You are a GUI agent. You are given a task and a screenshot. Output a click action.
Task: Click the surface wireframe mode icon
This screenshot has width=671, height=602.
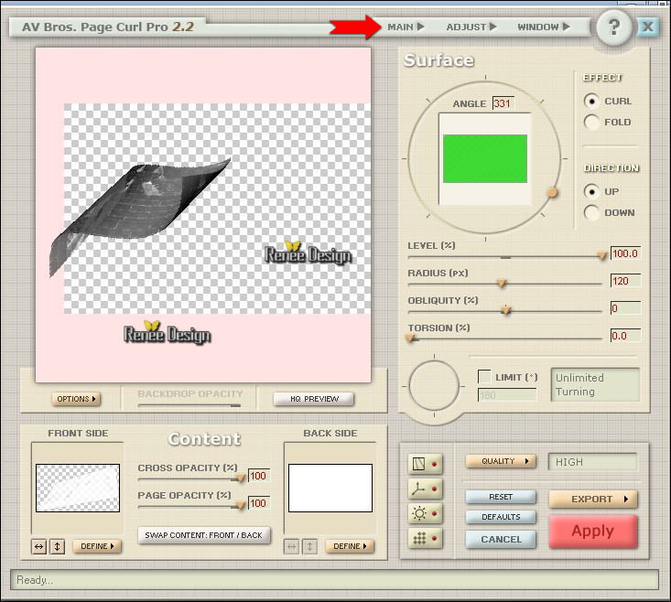pos(425,464)
